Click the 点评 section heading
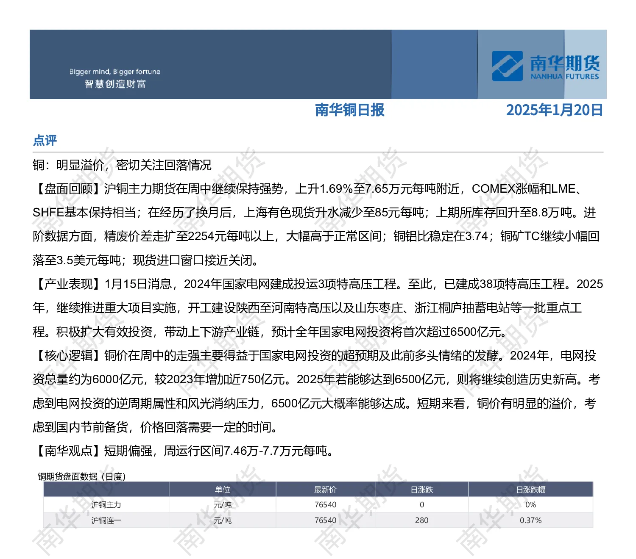The image size is (636, 559). [45, 140]
